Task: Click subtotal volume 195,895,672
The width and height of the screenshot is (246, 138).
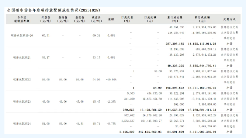Action: (175, 88)
